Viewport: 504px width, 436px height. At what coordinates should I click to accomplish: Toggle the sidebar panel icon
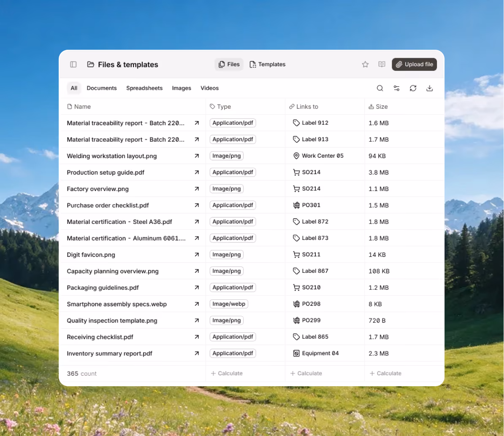coord(73,65)
